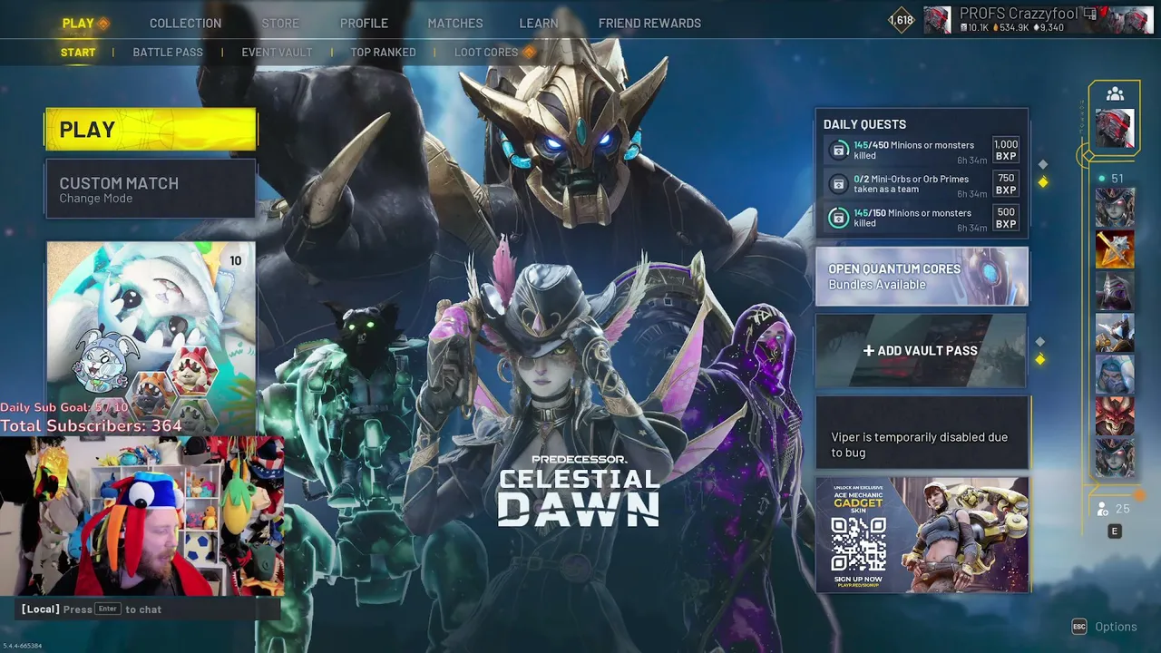The width and height of the screenshot is (1161, 653).
Task: Click the Mini-Orbs quest icon
Action: pos(840,184)
